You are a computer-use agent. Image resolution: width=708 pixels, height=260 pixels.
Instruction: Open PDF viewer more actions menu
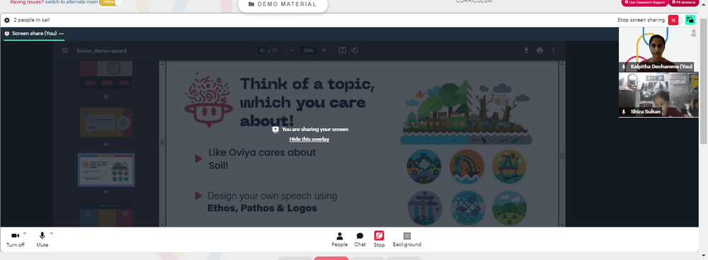[x=554, y=50]
